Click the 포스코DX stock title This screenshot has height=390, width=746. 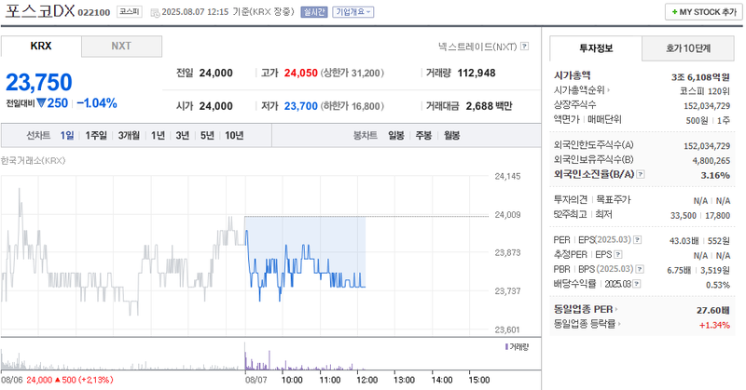[x=40, y=11]
